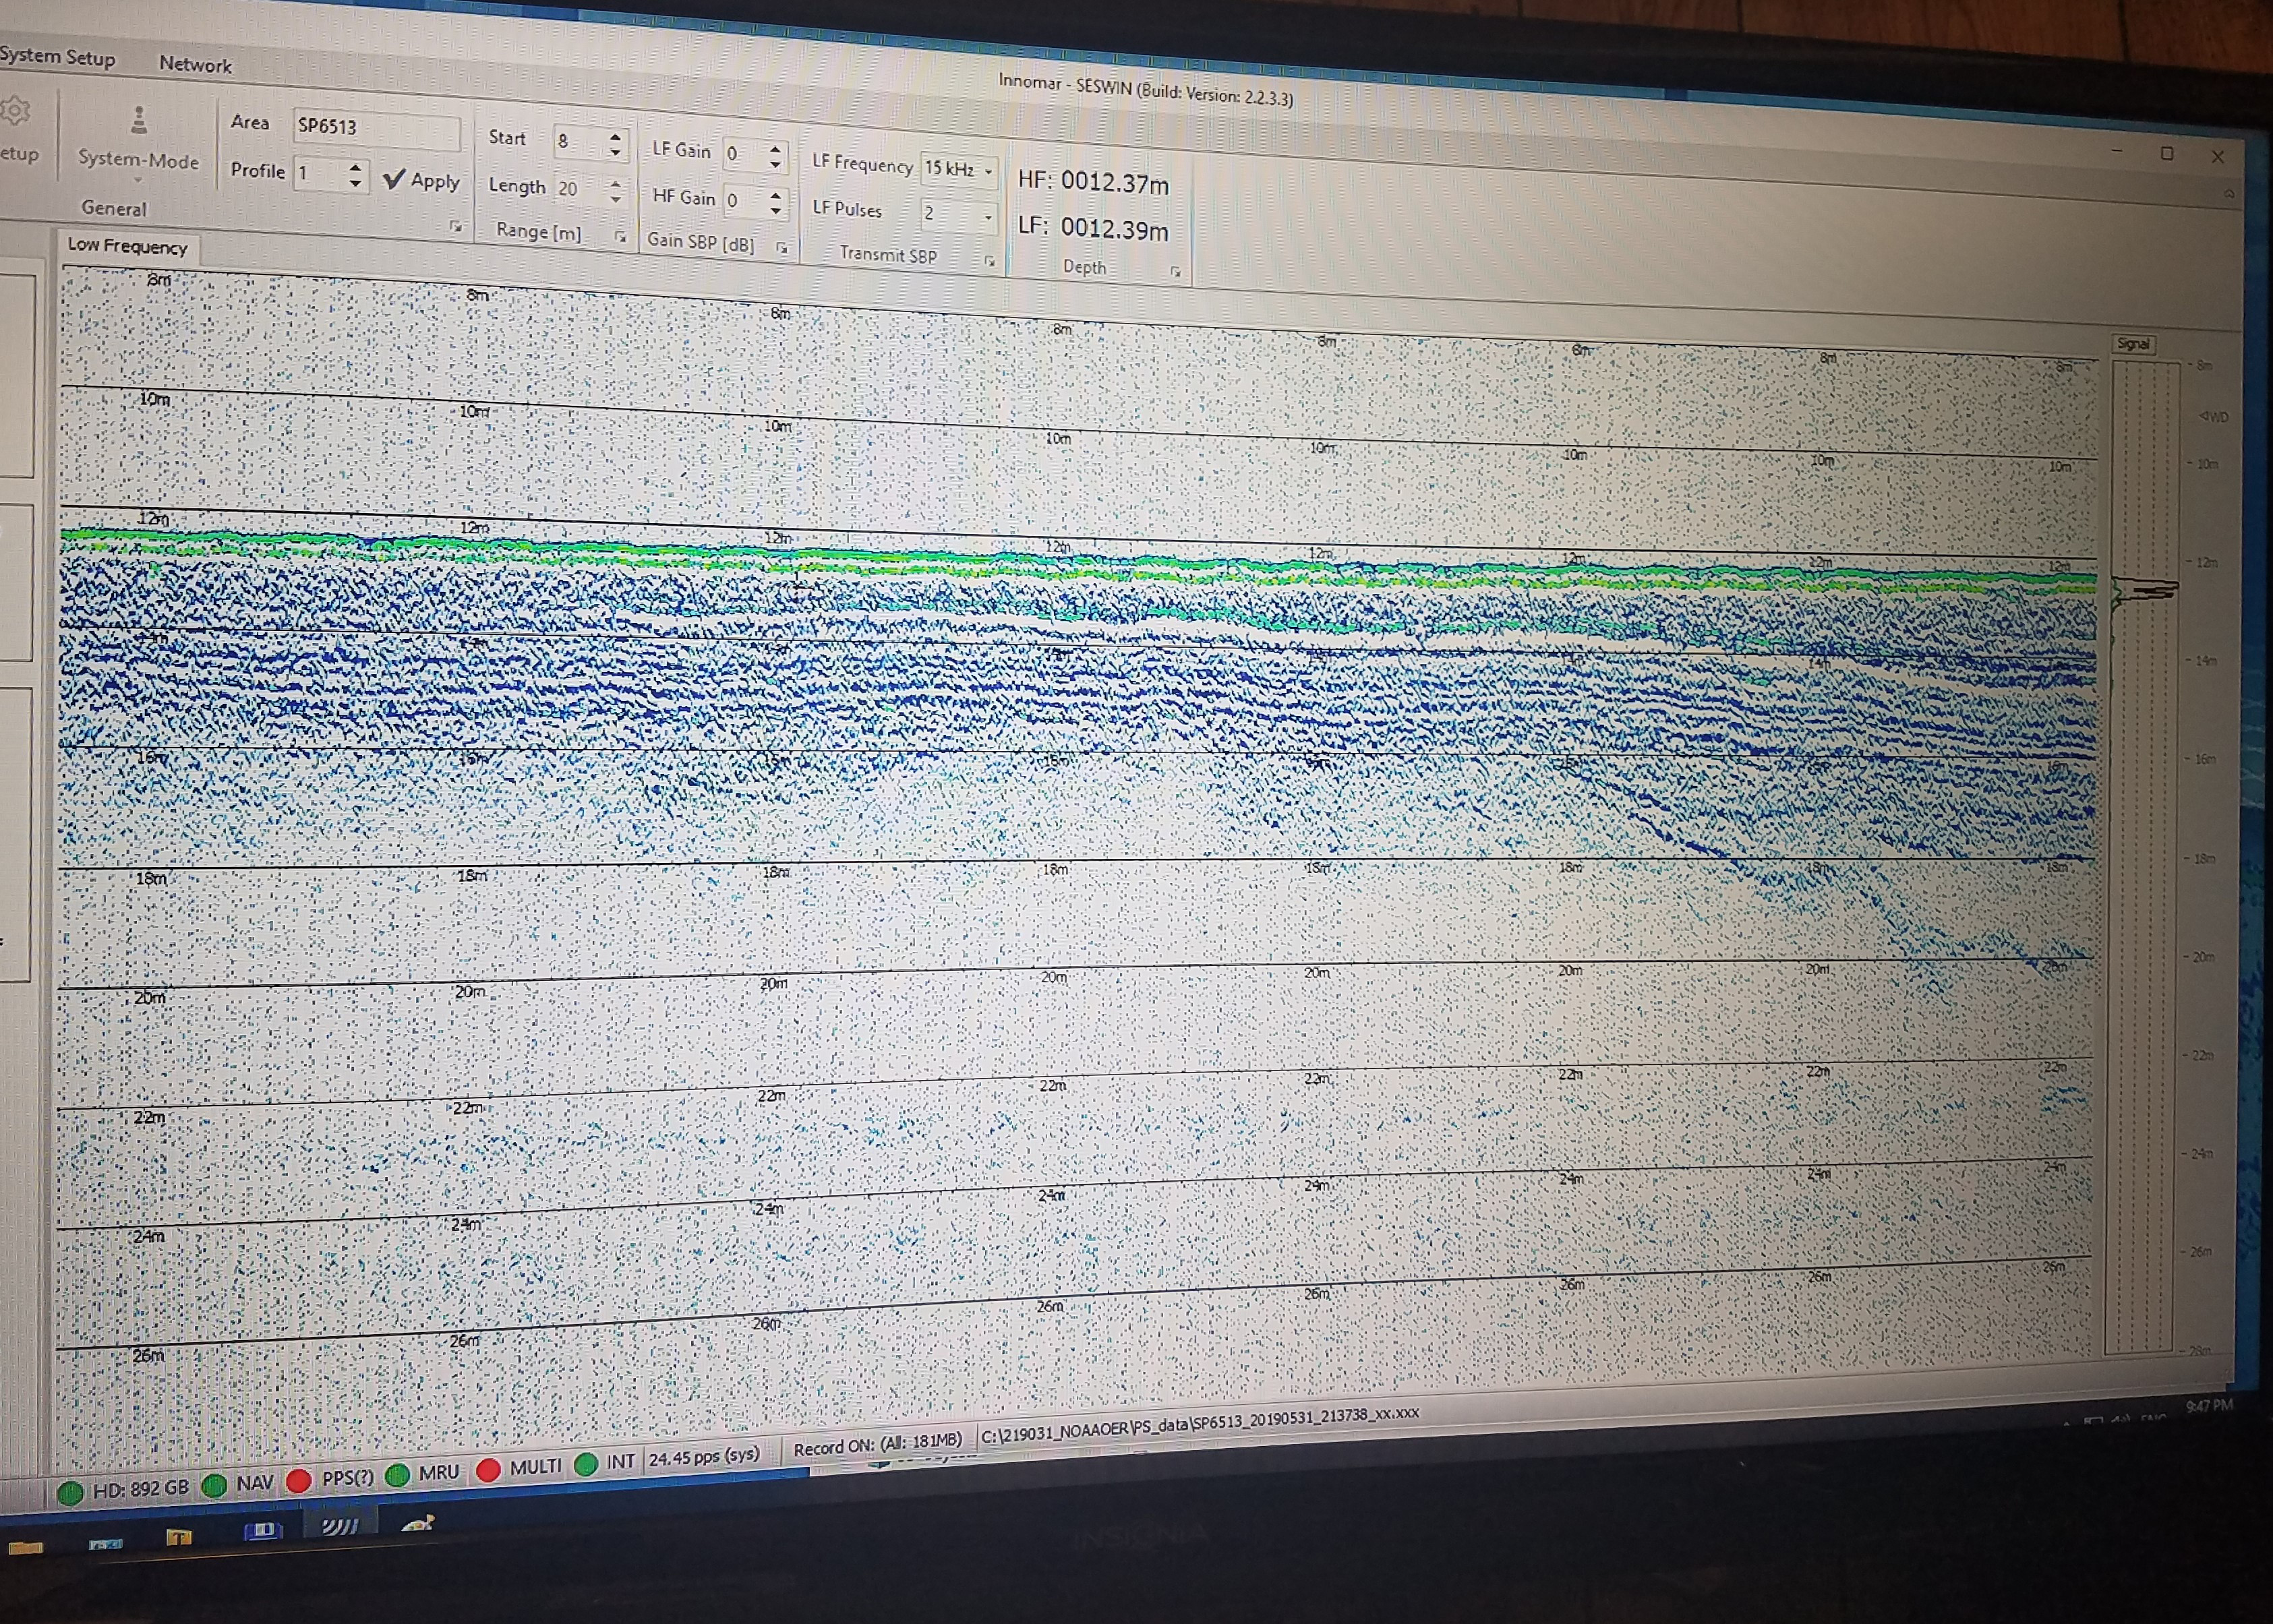Image resolution: width=2273 pixels, height=1624 pixels.
Task: Decrement the Start range value
Action: (x=616, y=152)
